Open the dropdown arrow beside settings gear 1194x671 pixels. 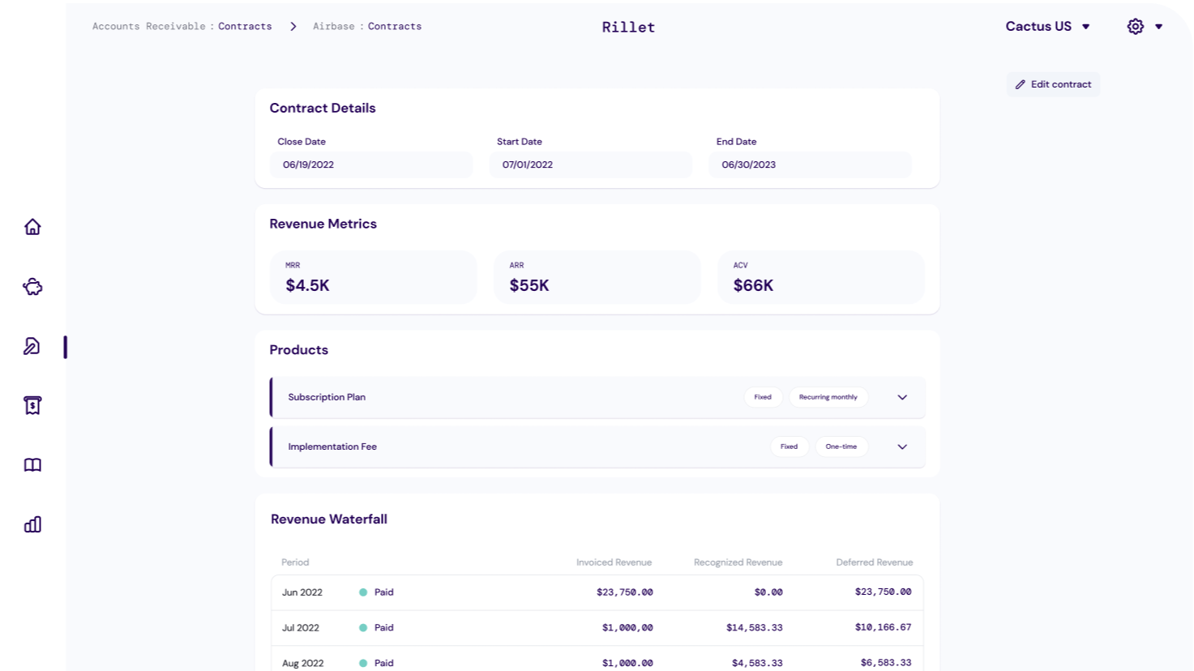coord(1159,27)
